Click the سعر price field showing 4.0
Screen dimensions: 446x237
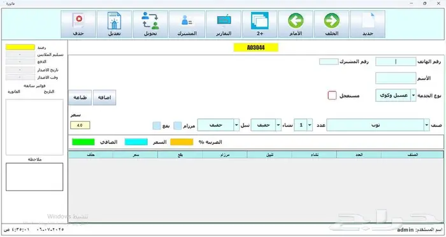tap(80, 125)
